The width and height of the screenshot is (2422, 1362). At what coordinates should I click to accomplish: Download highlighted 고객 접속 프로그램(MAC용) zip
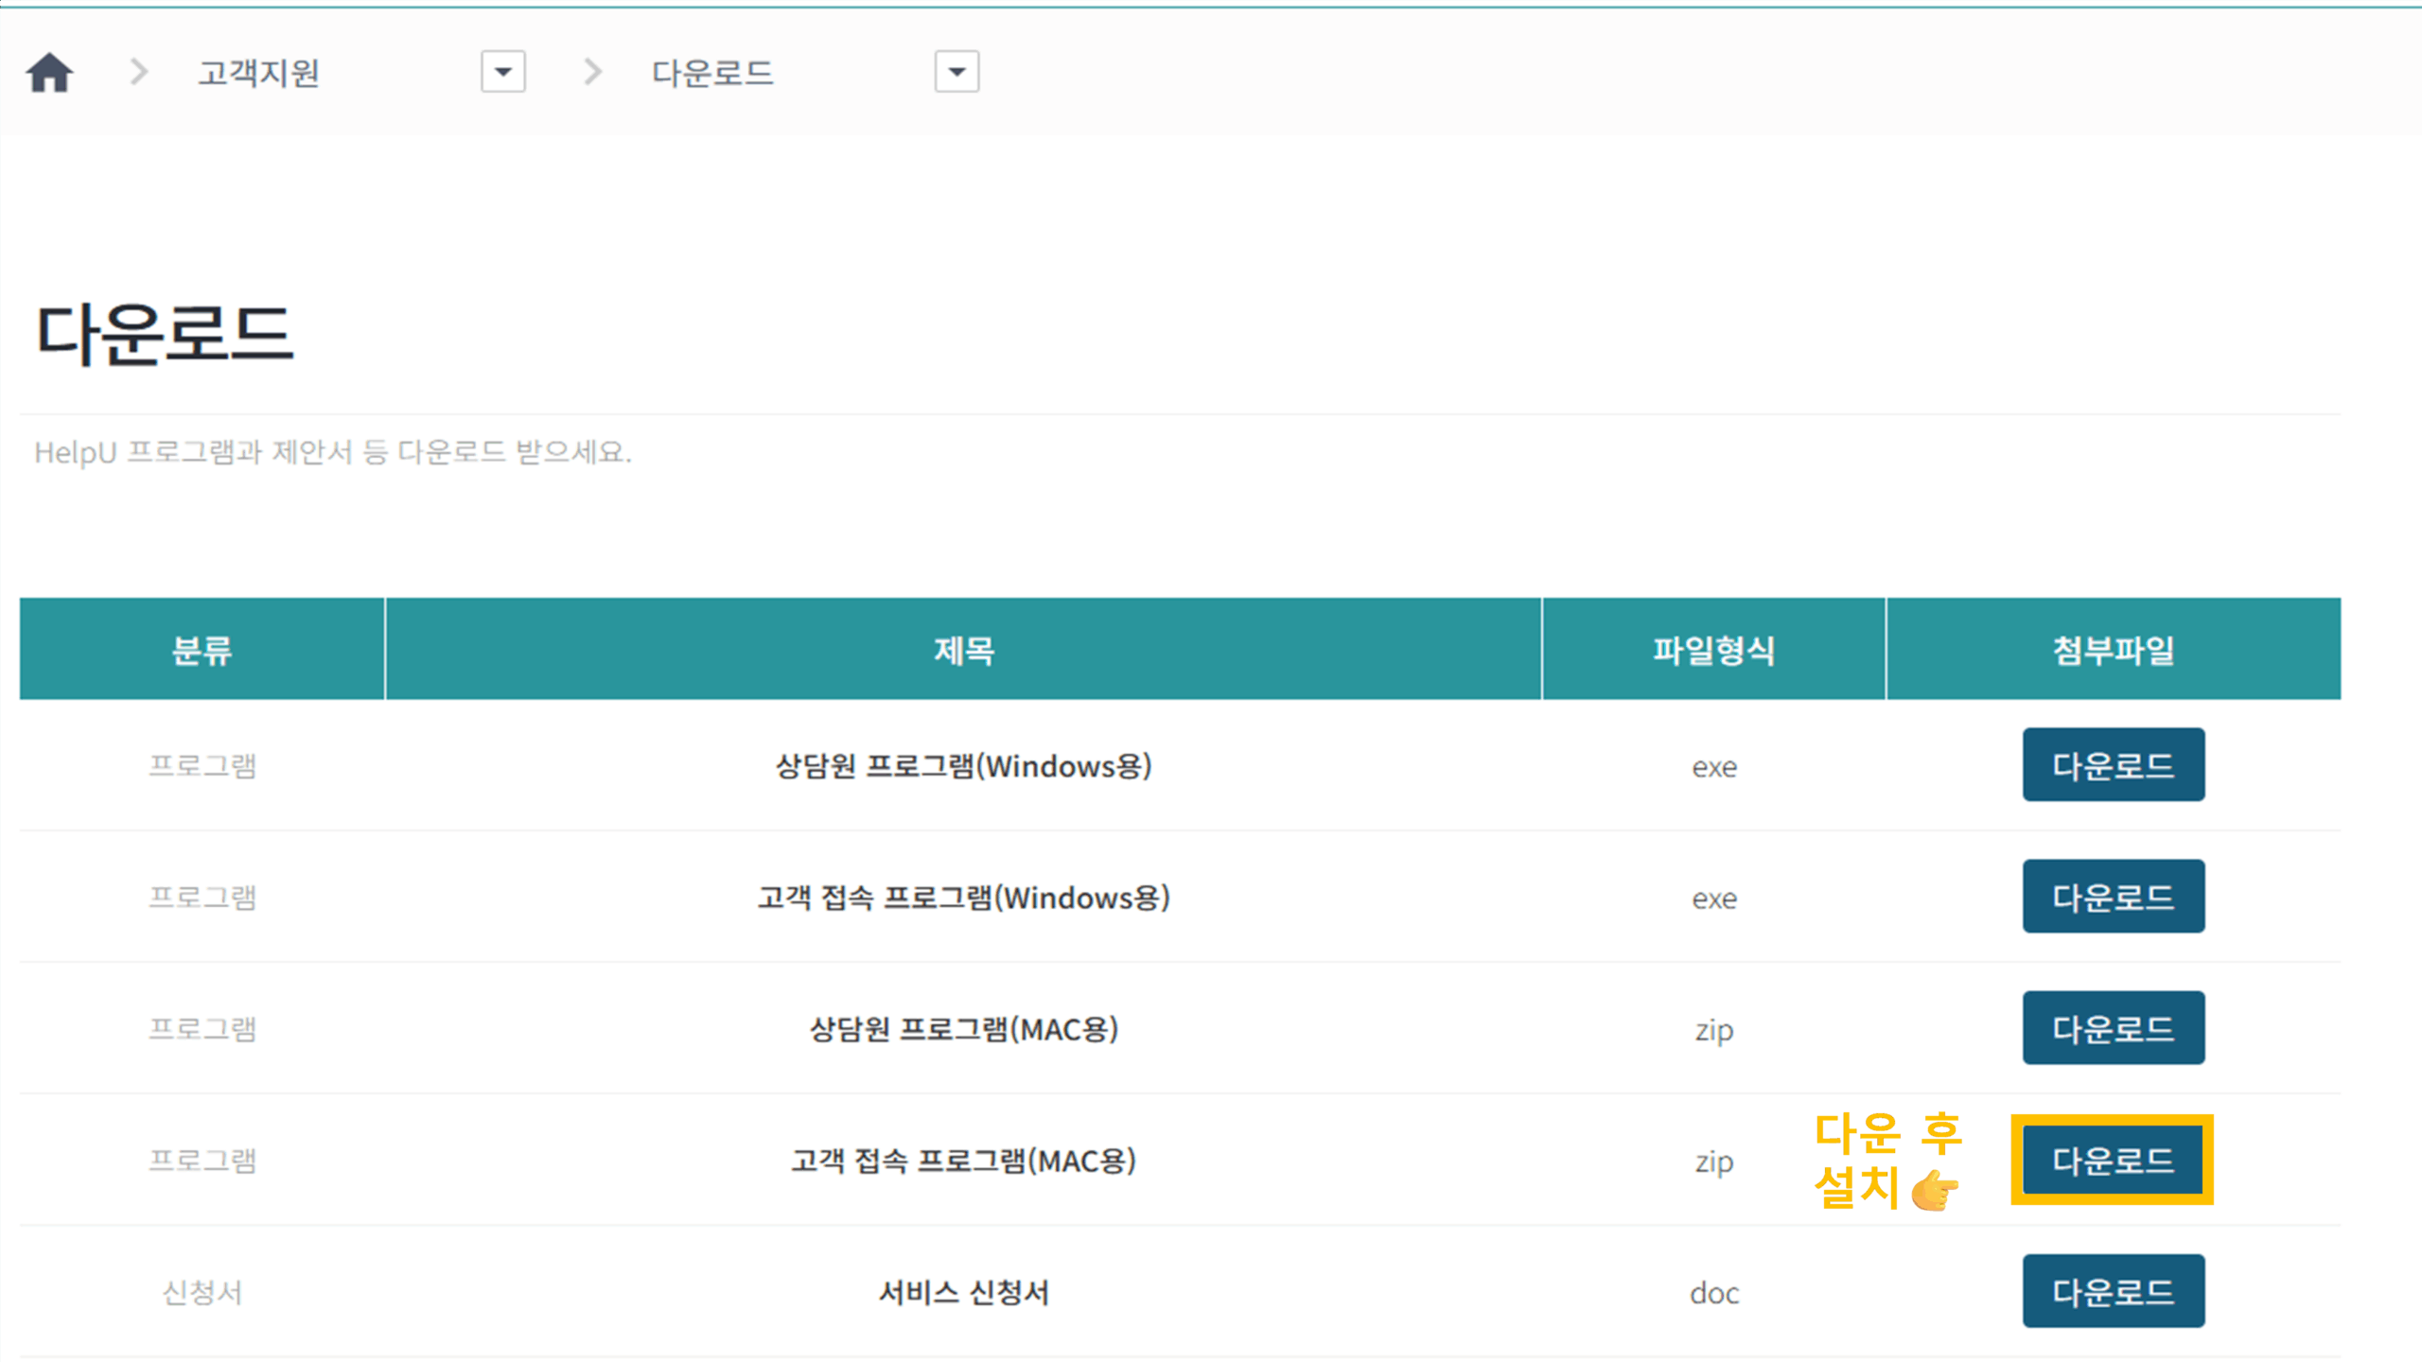pyautogui.click(x=2113, y=1161)
